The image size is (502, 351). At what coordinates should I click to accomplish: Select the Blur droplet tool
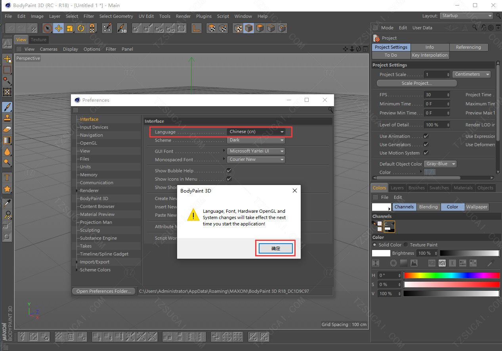[7, 151]
